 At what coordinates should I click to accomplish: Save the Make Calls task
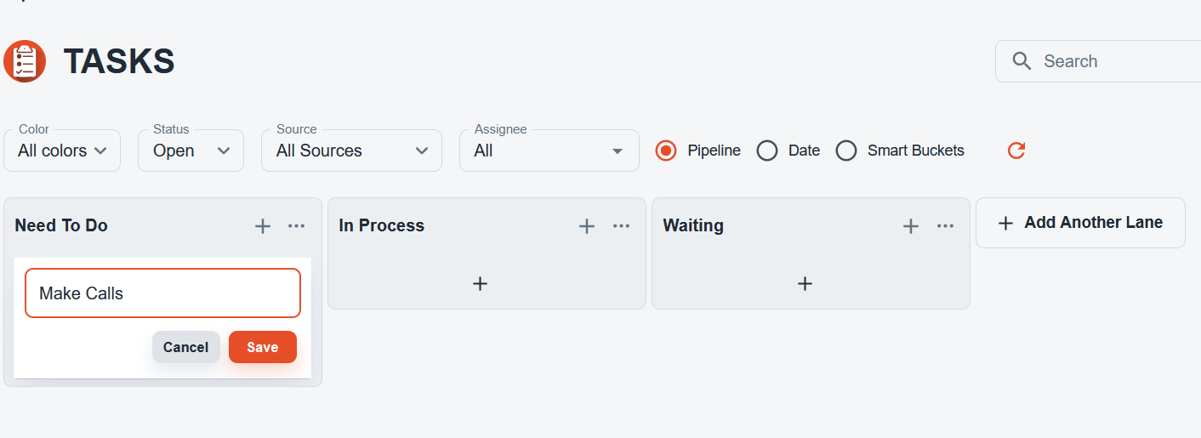click(x=263, y=347)
